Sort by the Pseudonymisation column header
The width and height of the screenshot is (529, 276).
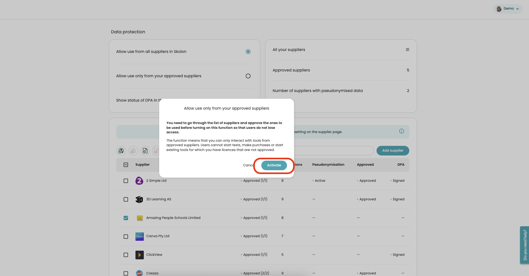pyautogui.click(x=328, y=165)
